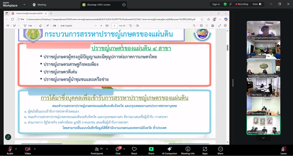Open highlight color dropdown arrow

point(19,26)
